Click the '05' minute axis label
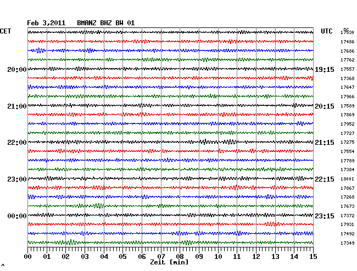Viewport: 357px width, 271px height. coord(122,257)
